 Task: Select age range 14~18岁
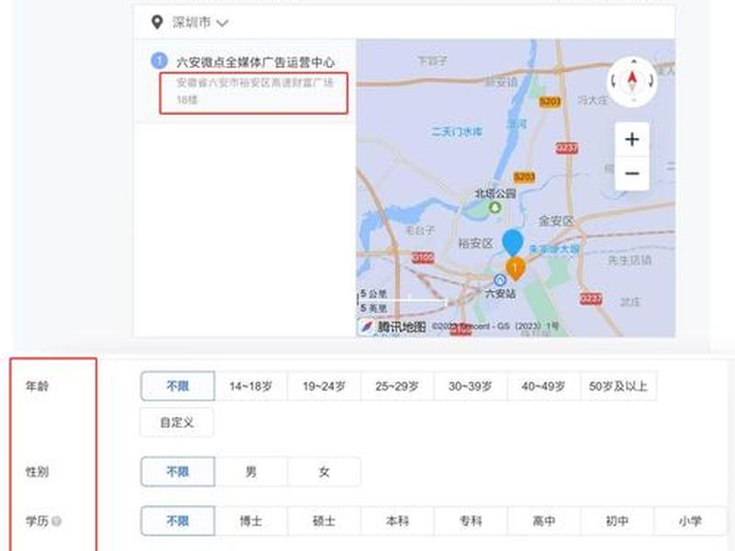click(x=251, y=386)
